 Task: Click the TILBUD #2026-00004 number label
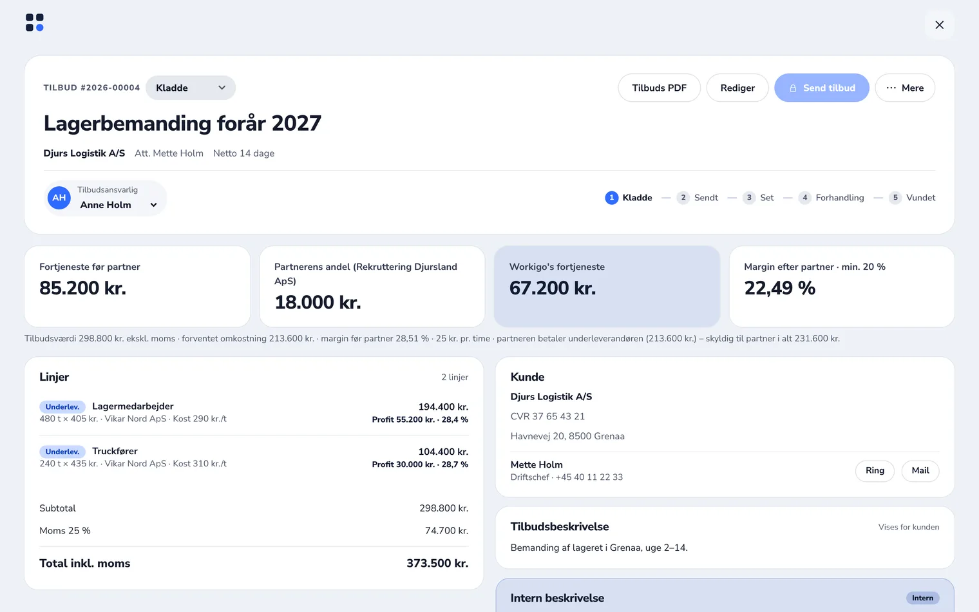tap(91, 88)
